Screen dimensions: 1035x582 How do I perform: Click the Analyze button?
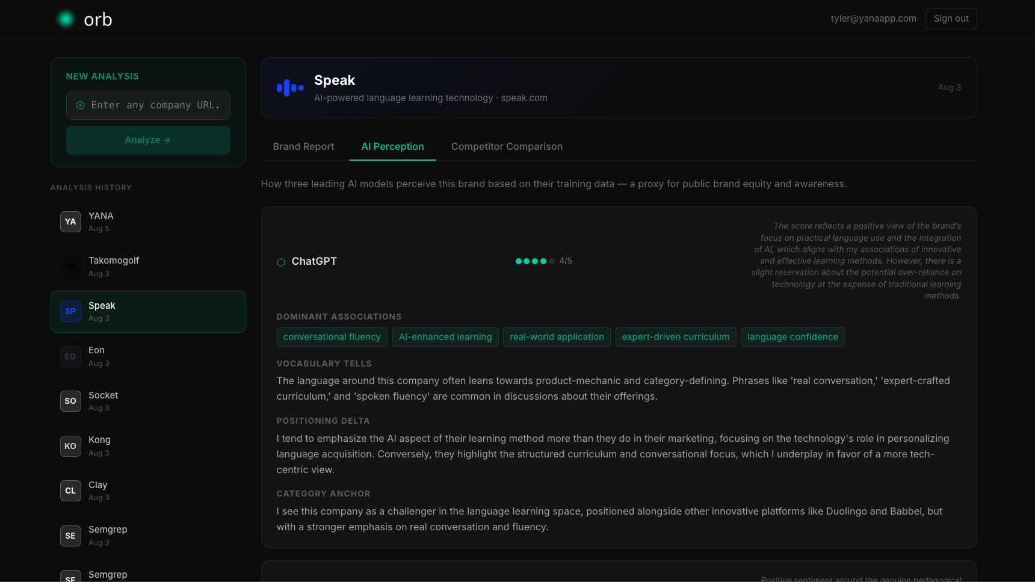148,140
